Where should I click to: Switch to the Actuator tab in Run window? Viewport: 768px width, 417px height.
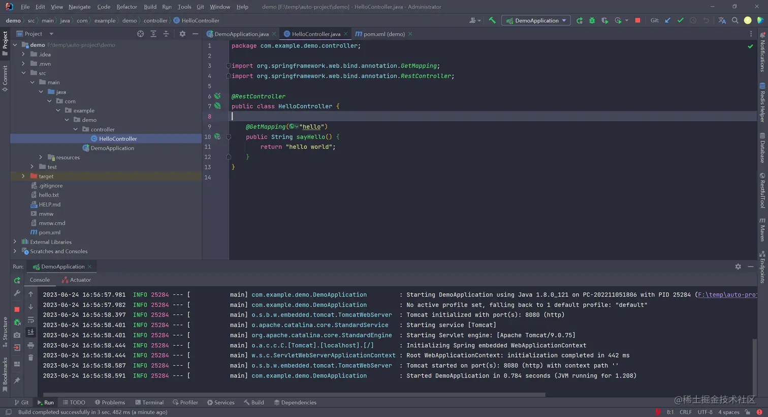click(80, 279)
